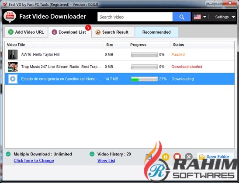Stop the download with the red stop button
This screenshot has width=239, height=183.
click(177, 157)
